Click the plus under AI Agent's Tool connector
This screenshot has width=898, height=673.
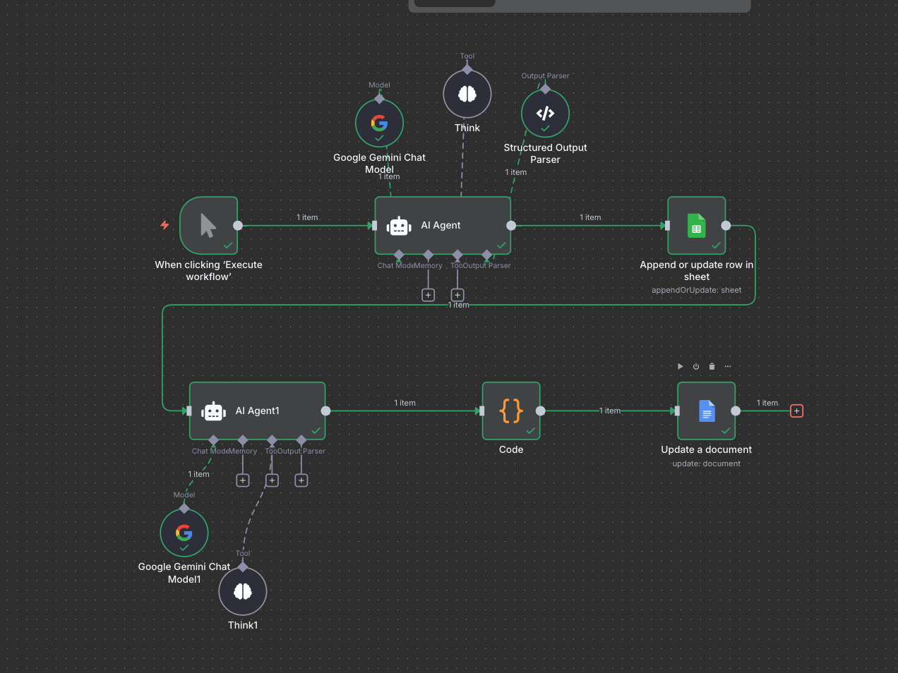click(457, 294)
